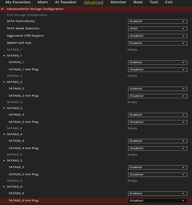Open Aggressive LPM Support dropdown
This screenshot has height=205, width=192.
point(157,36)
